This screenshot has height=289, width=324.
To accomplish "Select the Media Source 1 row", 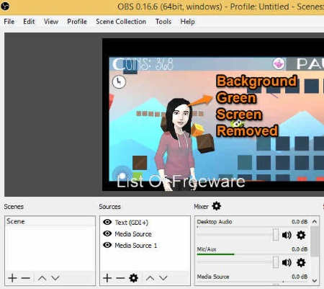I will 145,245.
